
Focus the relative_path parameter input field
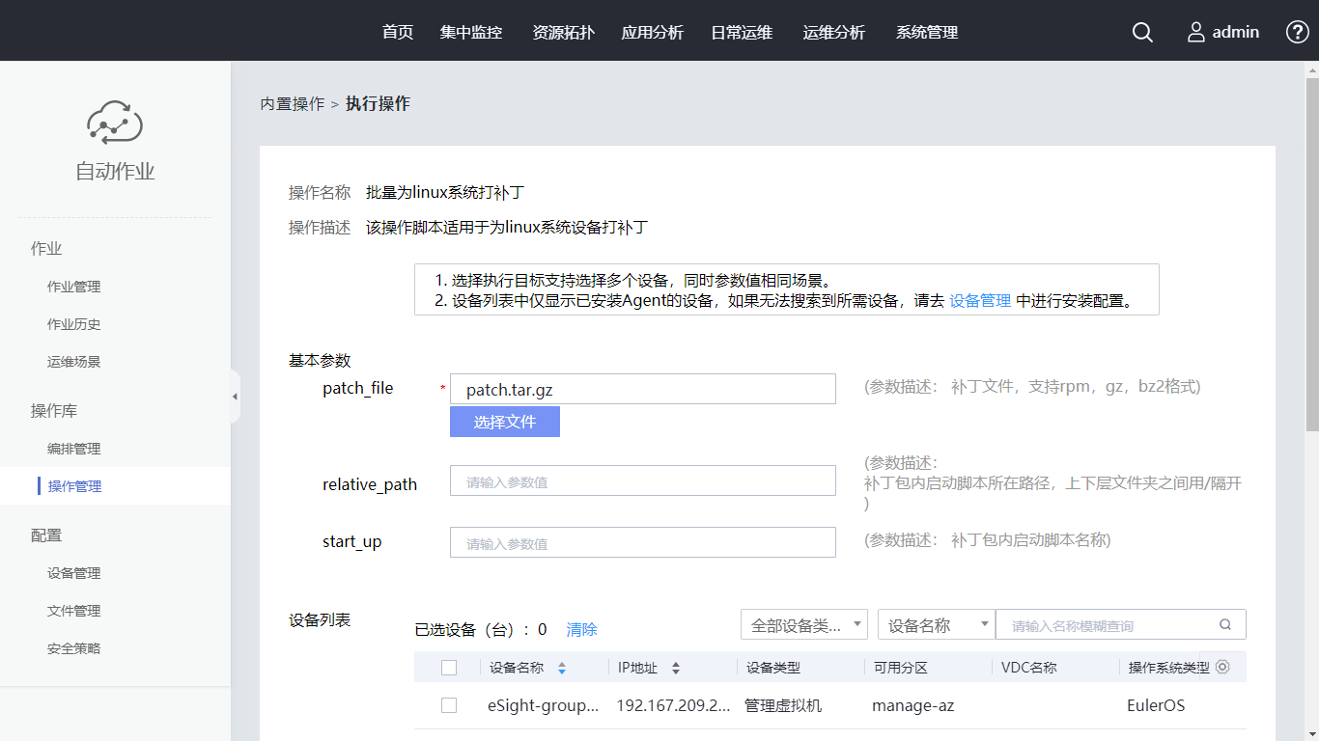point(642,481)
